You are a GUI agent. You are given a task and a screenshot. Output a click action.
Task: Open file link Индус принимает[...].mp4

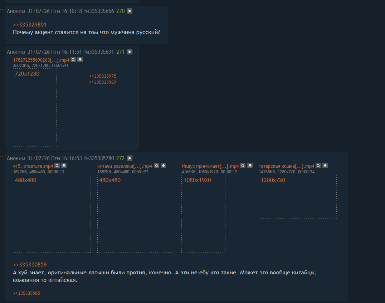tap(210, 166)
